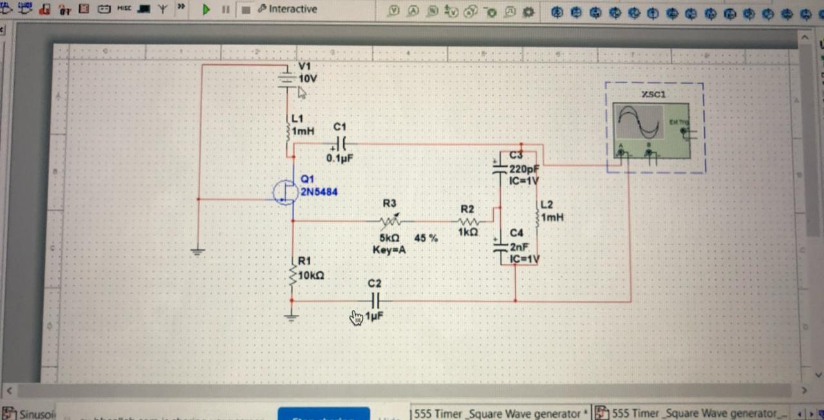Click the Stop sharing button
The width and height of the screenshot is (824, 420).
(324, 417)
